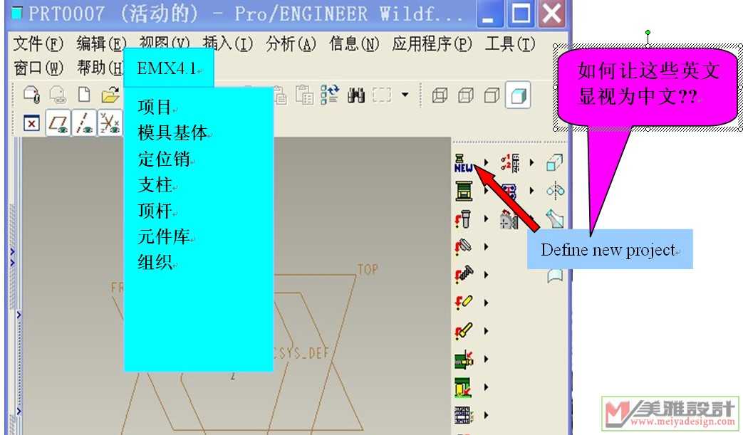This screenshot has height=435, width=743.
Task: Select the blue blended shape icon
Action: tap(554, 219)
